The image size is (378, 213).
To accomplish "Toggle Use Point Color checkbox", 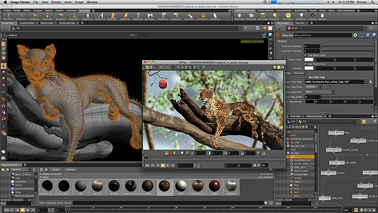I will click(x=306, y=64).
